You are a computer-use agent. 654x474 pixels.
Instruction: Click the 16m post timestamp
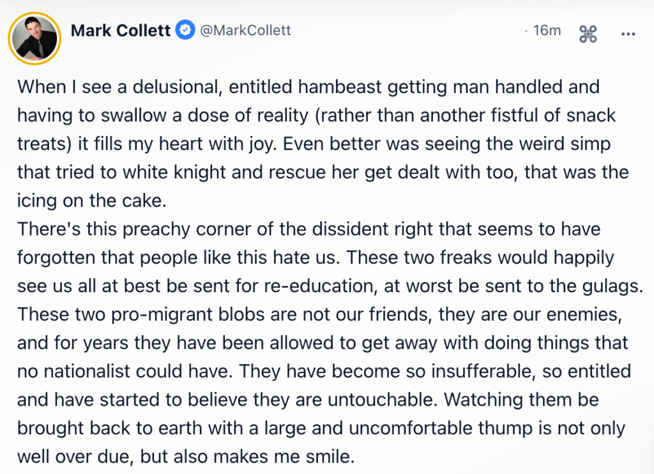coord(547,31)
